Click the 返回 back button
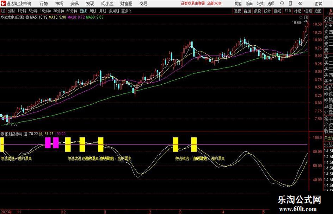This screenshot has height=214, width=333. (x=318, y=11)
